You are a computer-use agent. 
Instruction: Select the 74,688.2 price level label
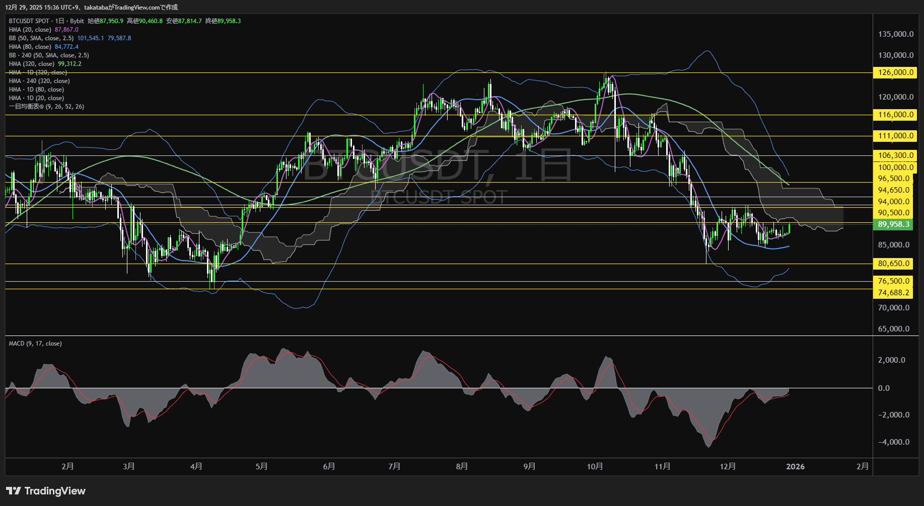point(893,293)
